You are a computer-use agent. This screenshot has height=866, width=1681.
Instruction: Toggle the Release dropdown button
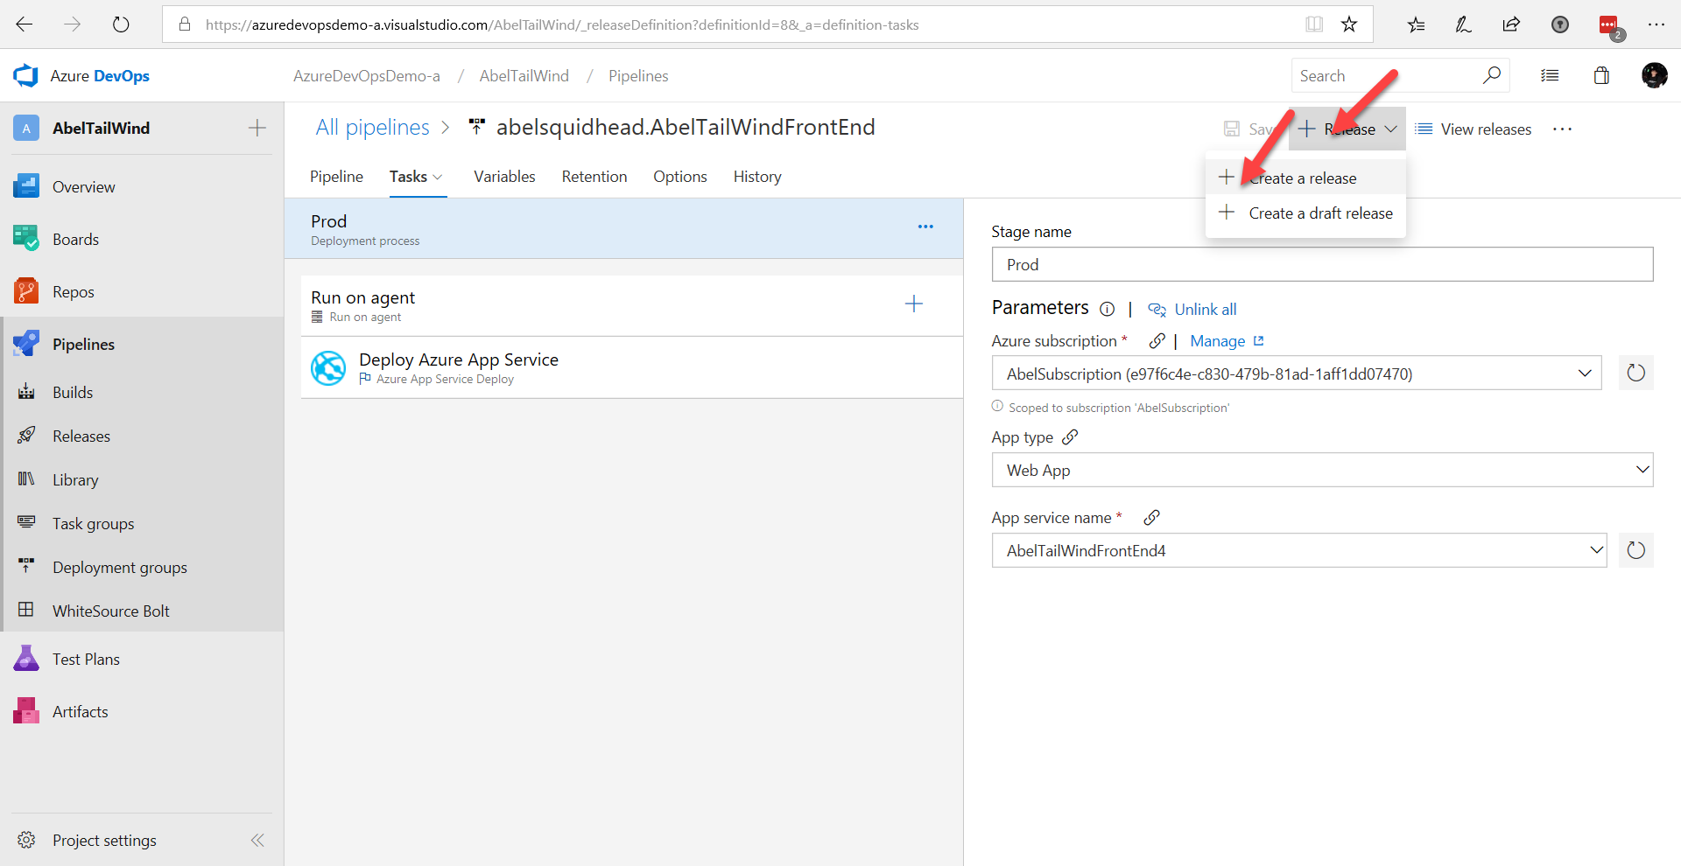click(1347, 129)
